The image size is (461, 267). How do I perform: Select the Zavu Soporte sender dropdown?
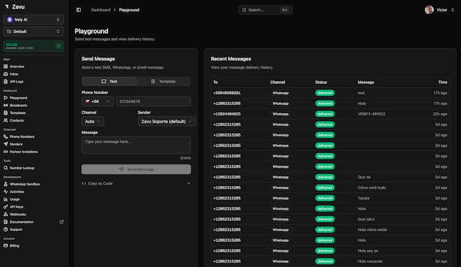click(x=167, y=122)
